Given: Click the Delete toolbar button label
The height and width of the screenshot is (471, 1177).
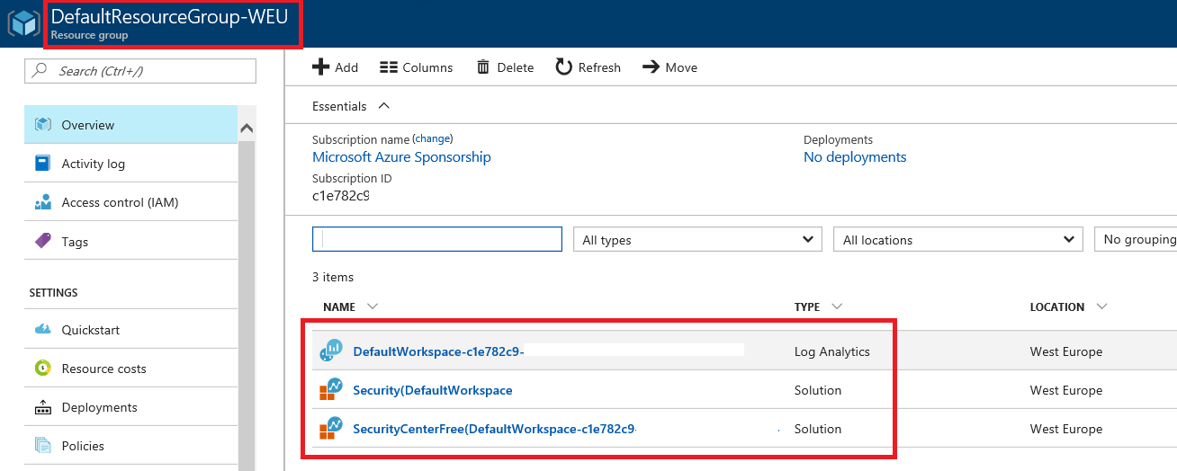Looking at the screenshot, I should [x=516, y=67].
